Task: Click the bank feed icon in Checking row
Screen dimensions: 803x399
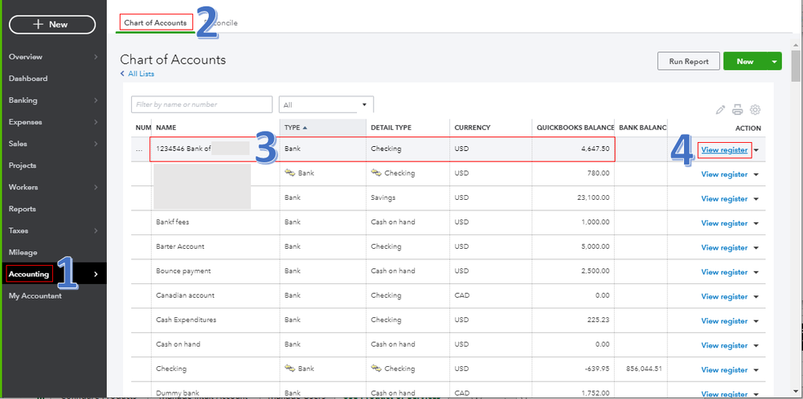Action: coord(290,368)
